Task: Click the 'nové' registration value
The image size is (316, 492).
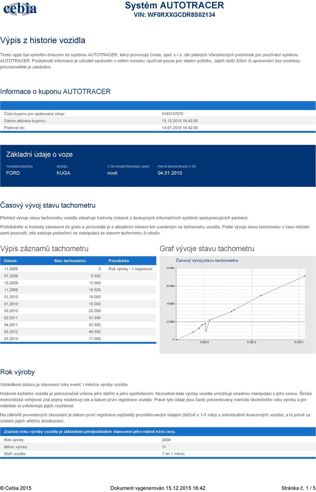Action: tap(112, 173)
